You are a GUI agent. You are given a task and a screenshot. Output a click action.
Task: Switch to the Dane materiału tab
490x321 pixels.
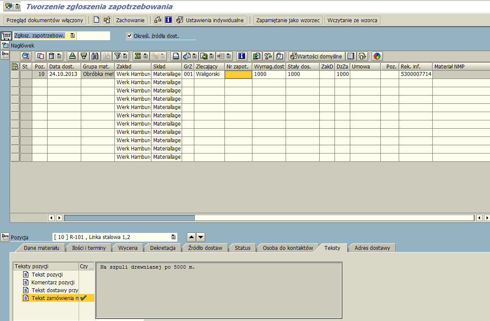pyautogui.click(x=41, y=248)
